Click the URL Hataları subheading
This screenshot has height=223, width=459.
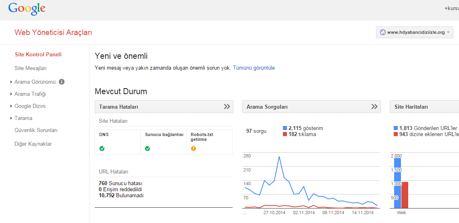point(114,172)
